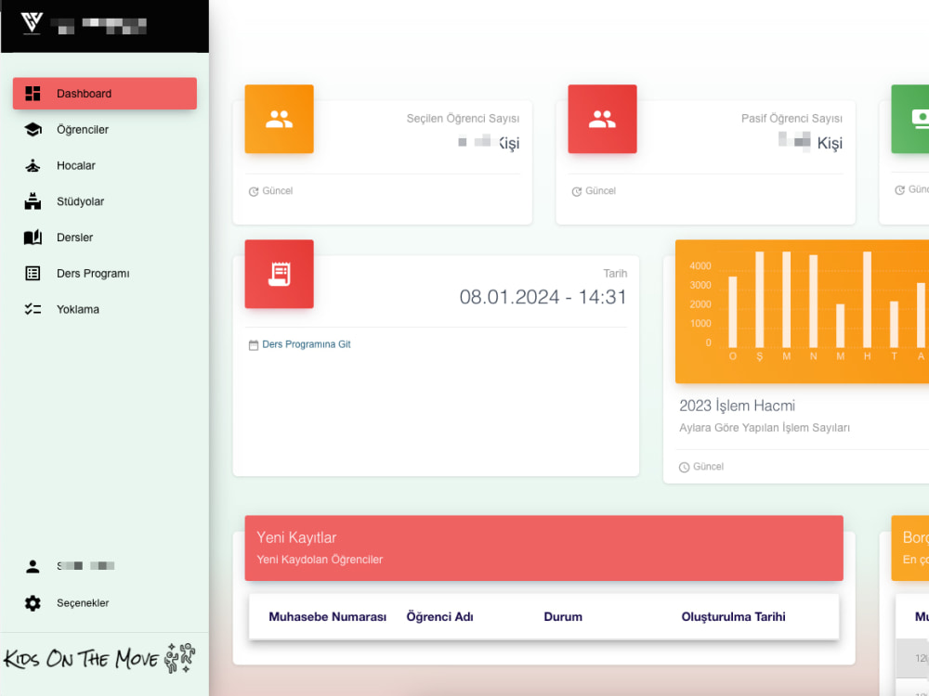Click the graduation cap Öğrenciler icon
The height and width of the screenshot is (696, 929).
[33, 130]
